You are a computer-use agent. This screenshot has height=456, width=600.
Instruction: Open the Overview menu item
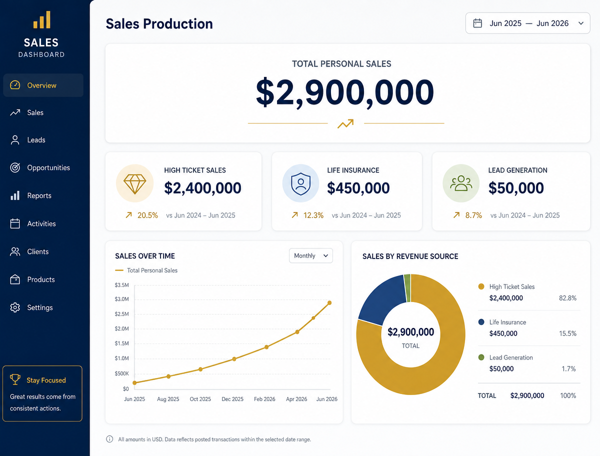coord(43,85)
